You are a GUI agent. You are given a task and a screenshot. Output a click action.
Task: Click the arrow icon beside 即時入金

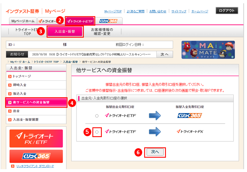(x=10, y=85)
